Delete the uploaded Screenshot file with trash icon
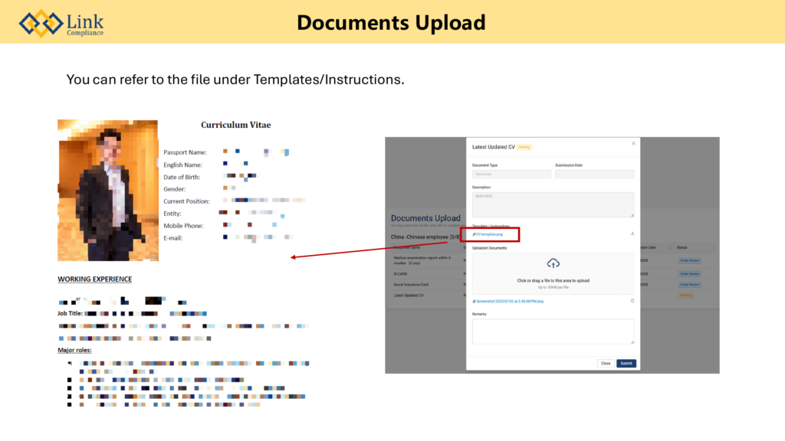Viewport: 785px width, 441px height. click(x=632, y=301)
